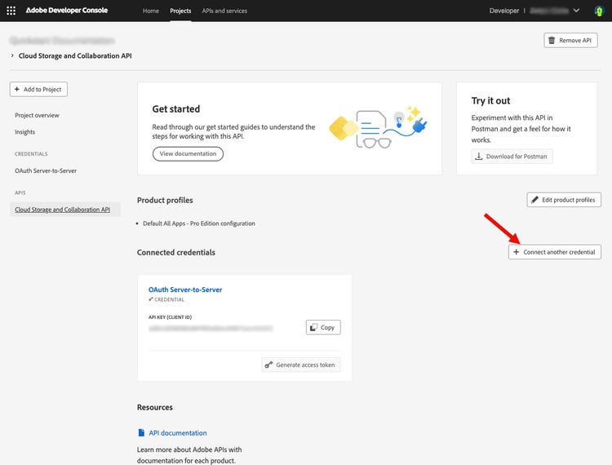Switch to the Home tab
The height and width of the screenshot is (465, 612).
point(151,11)
